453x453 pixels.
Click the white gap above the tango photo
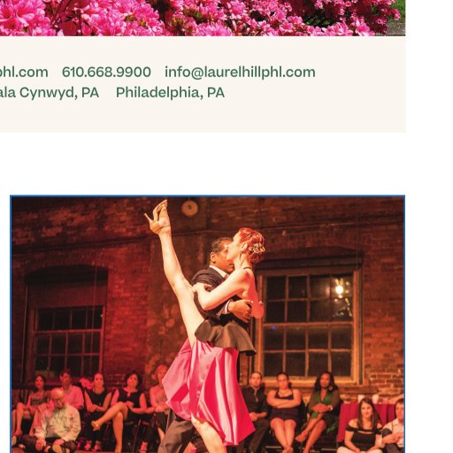[x=203, y=164]
